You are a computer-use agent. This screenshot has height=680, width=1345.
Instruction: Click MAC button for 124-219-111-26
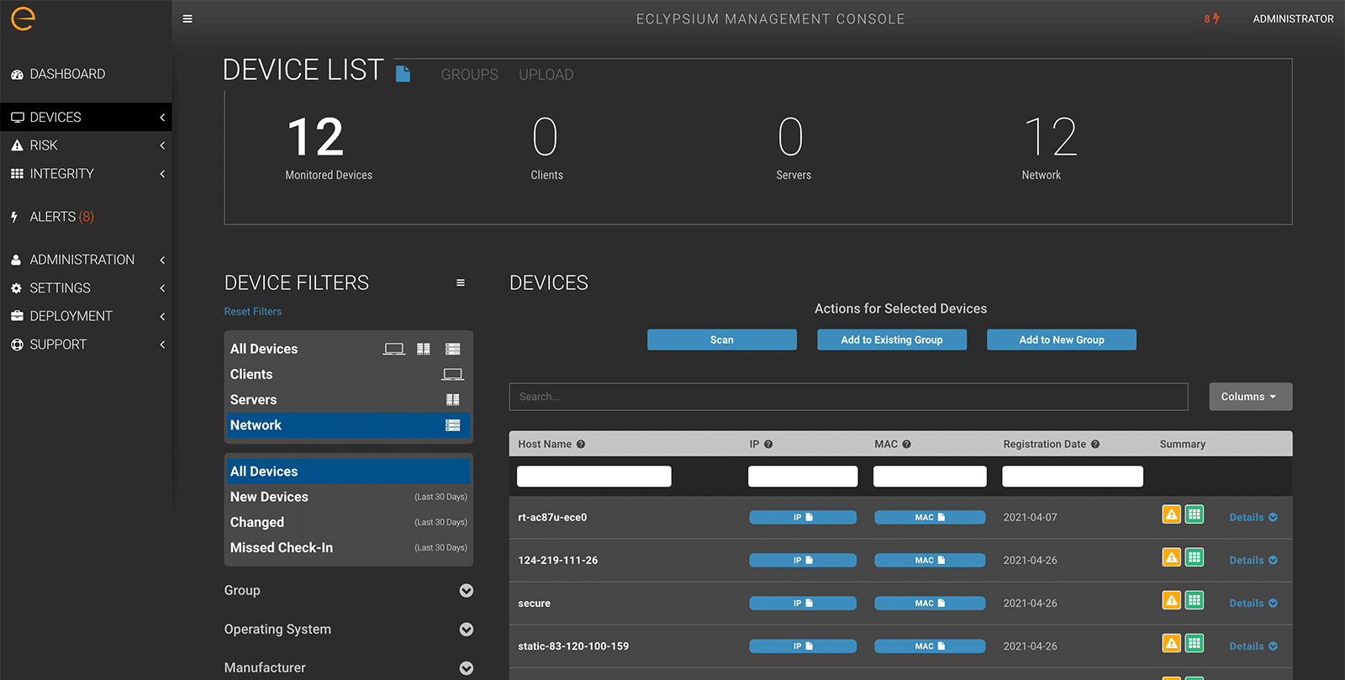[x=930, y=561]
